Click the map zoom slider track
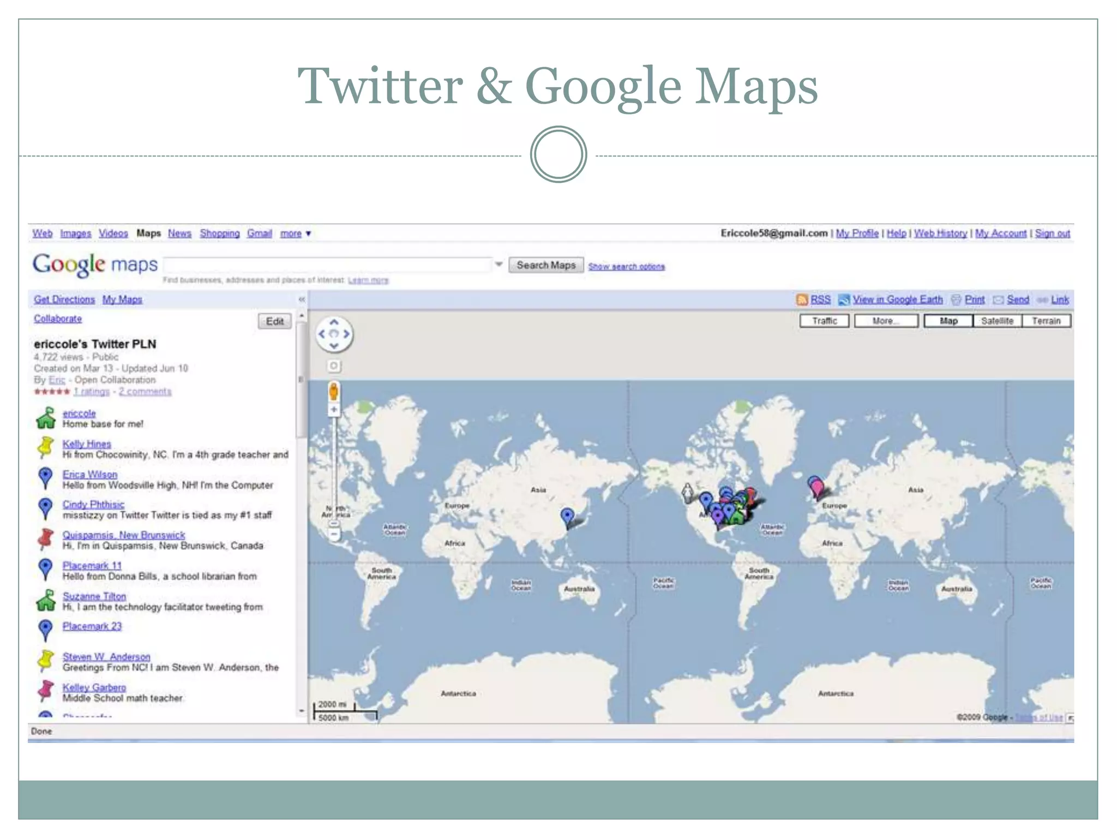 tap(334, 469)
